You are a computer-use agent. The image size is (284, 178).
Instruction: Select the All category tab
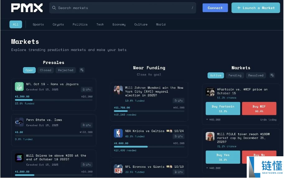tap(16, 25)
